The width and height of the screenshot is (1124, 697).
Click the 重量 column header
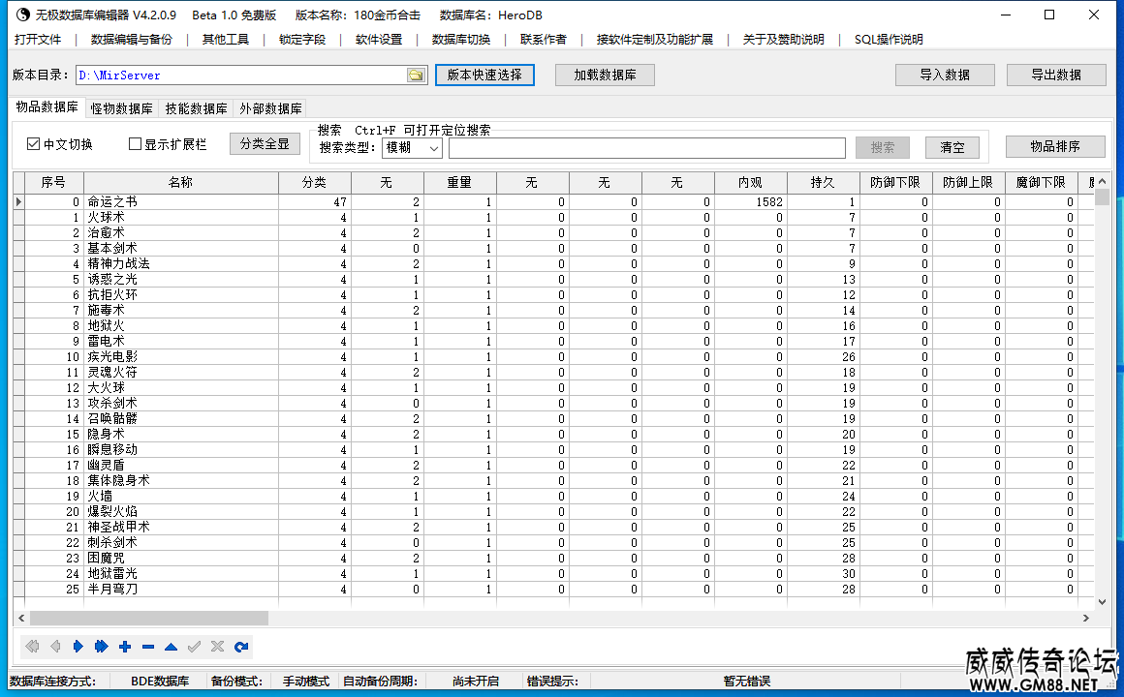click(459, 183)
